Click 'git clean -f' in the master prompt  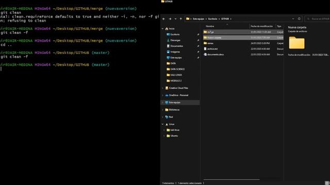(x=14, y=57)
